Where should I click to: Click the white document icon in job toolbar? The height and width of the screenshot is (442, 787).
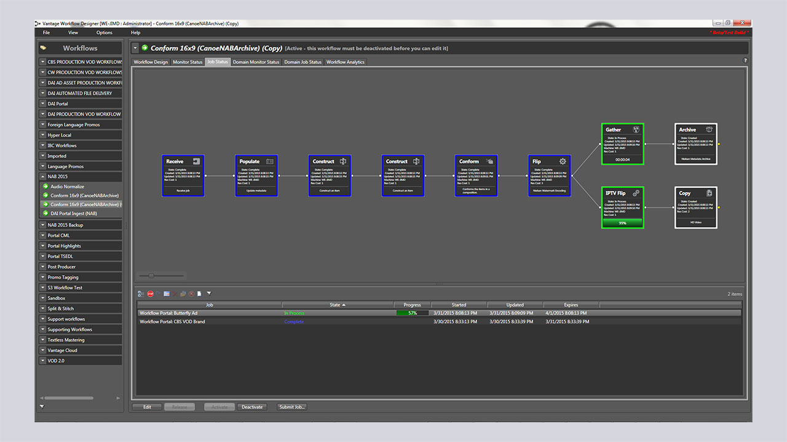(x=199, y=294)
